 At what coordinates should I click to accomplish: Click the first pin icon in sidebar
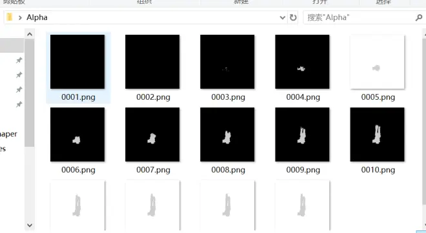click(x=19, y=60)
